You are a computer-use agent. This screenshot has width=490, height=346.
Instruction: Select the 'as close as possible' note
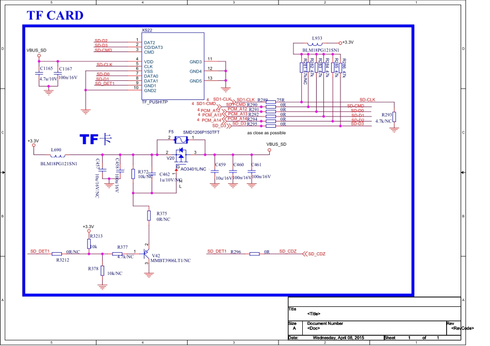[266, 132]
